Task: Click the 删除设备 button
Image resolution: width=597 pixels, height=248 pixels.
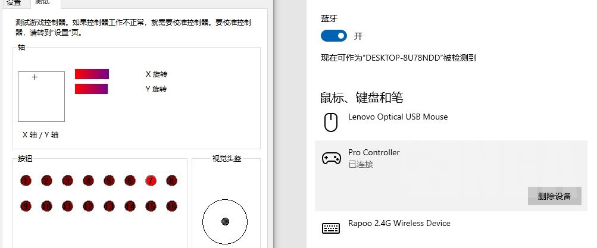Action: [x=554, y=196]
